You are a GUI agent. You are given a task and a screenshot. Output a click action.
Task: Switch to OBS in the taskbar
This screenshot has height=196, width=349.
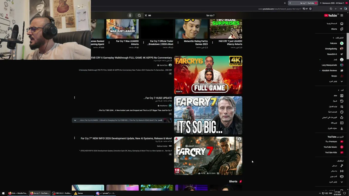pos(62,193)
